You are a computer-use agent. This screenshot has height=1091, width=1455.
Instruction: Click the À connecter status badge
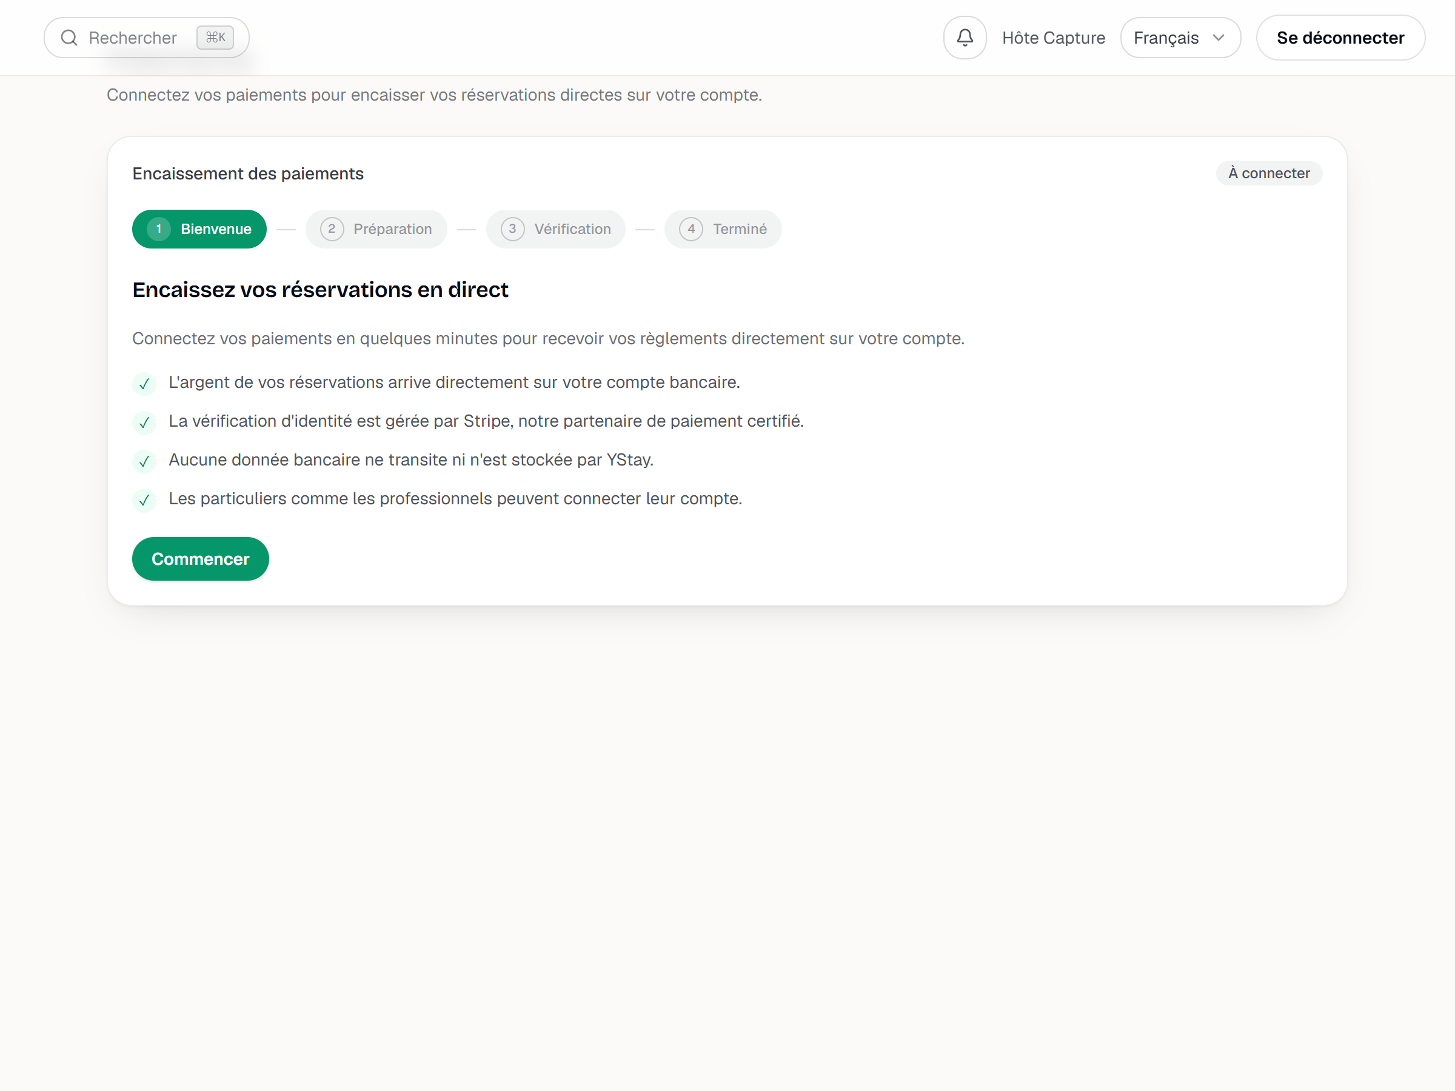point(1269,173)
